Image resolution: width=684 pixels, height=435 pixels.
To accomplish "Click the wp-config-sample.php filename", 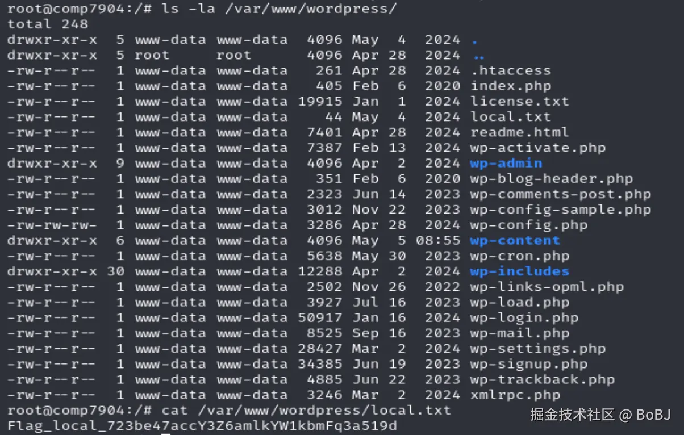I will pyautogui.click(x=560, y=210).
